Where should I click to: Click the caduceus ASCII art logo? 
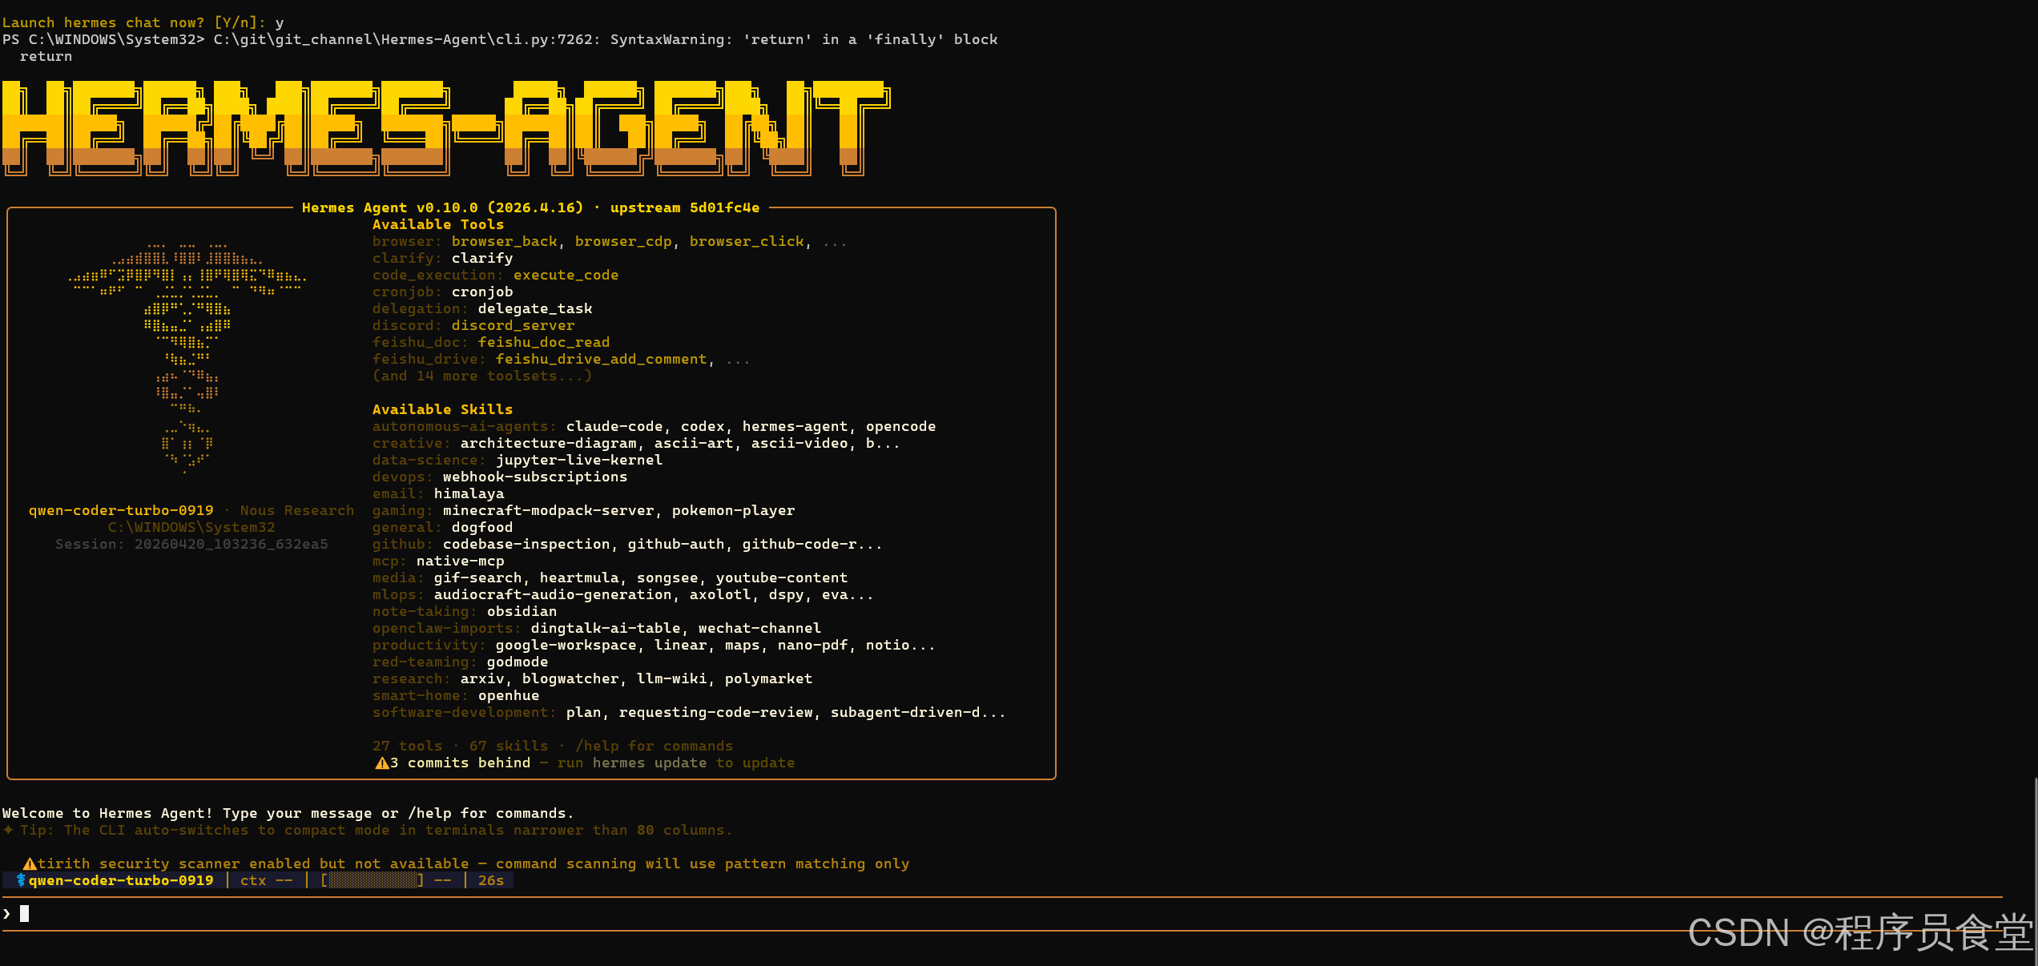point(187,356)
